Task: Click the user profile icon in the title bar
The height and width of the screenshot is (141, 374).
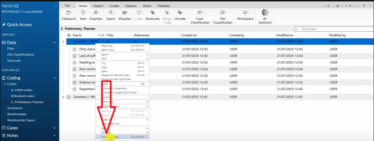Action: pos(328,5)
